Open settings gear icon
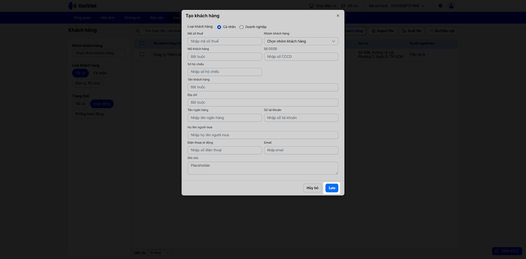Image resolution: width=526 pixels, height=259 pixels. (441, 6)
